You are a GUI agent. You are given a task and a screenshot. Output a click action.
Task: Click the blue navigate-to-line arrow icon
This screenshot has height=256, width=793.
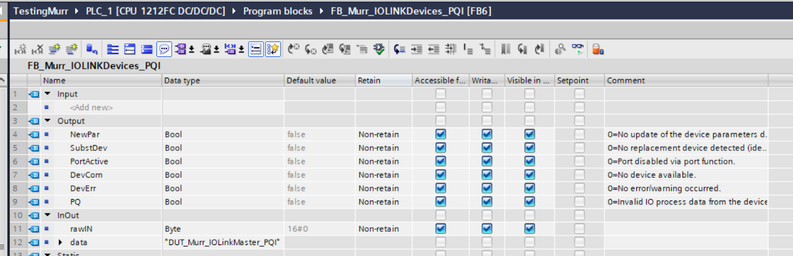click(399, 49)
